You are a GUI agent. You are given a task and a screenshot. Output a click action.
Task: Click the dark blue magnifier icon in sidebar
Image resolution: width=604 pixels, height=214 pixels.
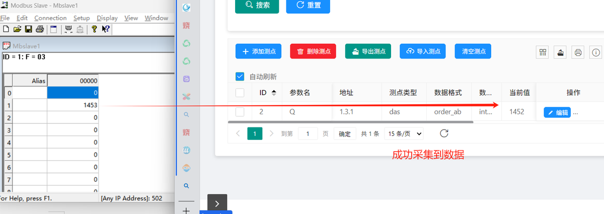[186, 186]
